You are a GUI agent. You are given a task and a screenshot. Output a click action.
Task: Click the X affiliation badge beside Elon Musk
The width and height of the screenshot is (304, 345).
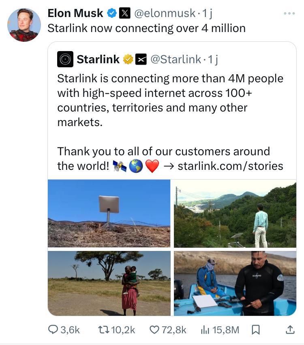point(124,13)
